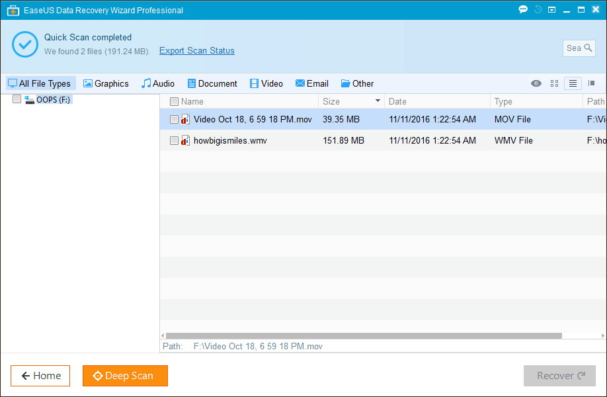Click the scan completed checkmark icon
The width and height of the screenshot is (607, 397).
[25, 44]
